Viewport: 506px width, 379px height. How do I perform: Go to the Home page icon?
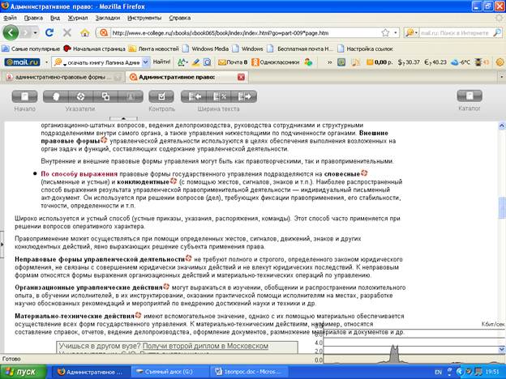pos(85,32)
